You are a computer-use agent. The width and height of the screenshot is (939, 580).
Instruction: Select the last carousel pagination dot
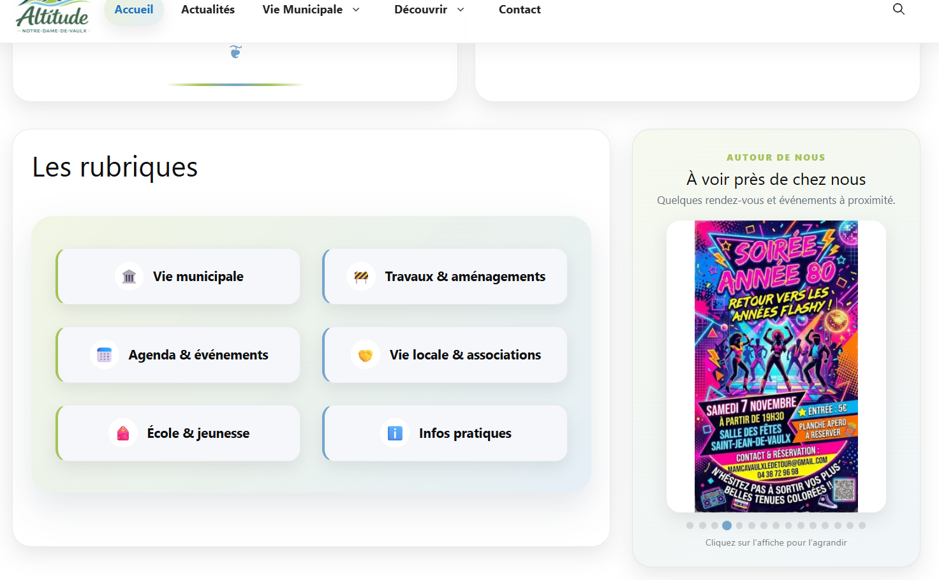[x=862, y=526]
